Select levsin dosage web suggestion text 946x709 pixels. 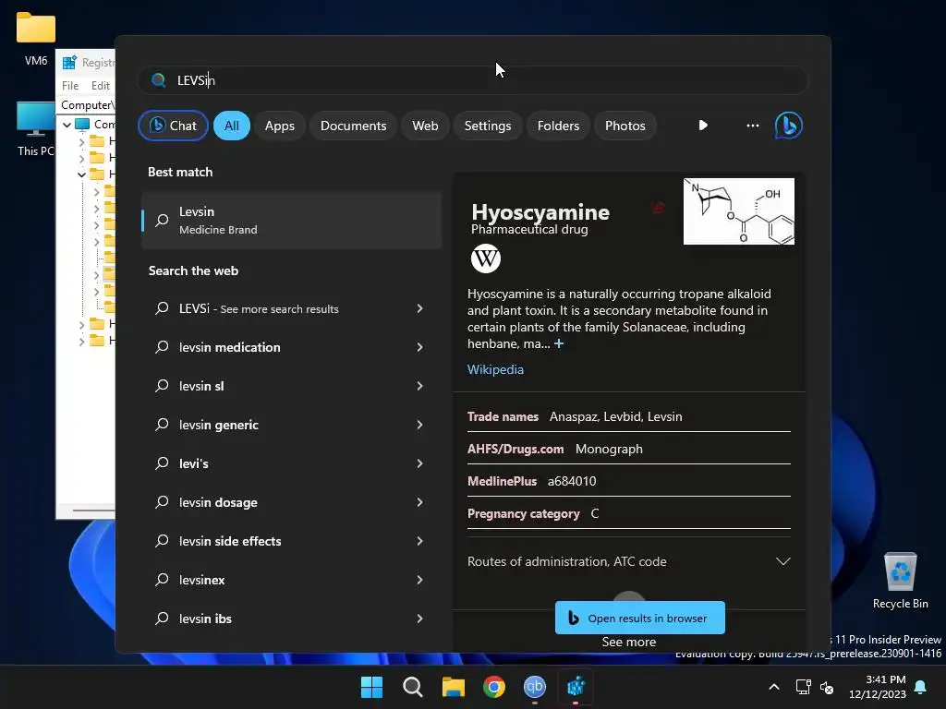(218, 502)
